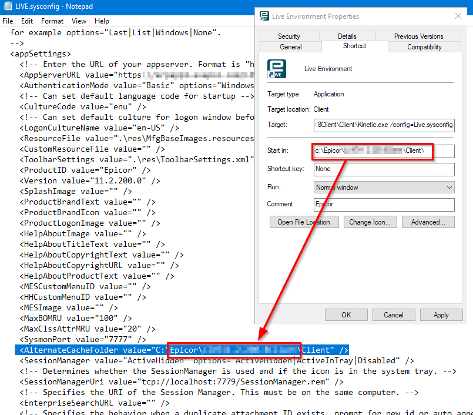Open the Format menu in Notepad
This screenshot has height=415, width=473.
[x=52, y=21]
